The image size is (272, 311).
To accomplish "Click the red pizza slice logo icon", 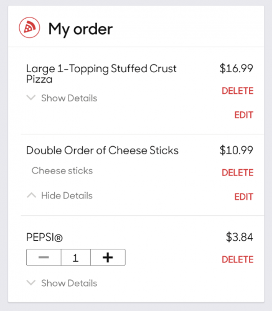I will click(x=29, y=27).
